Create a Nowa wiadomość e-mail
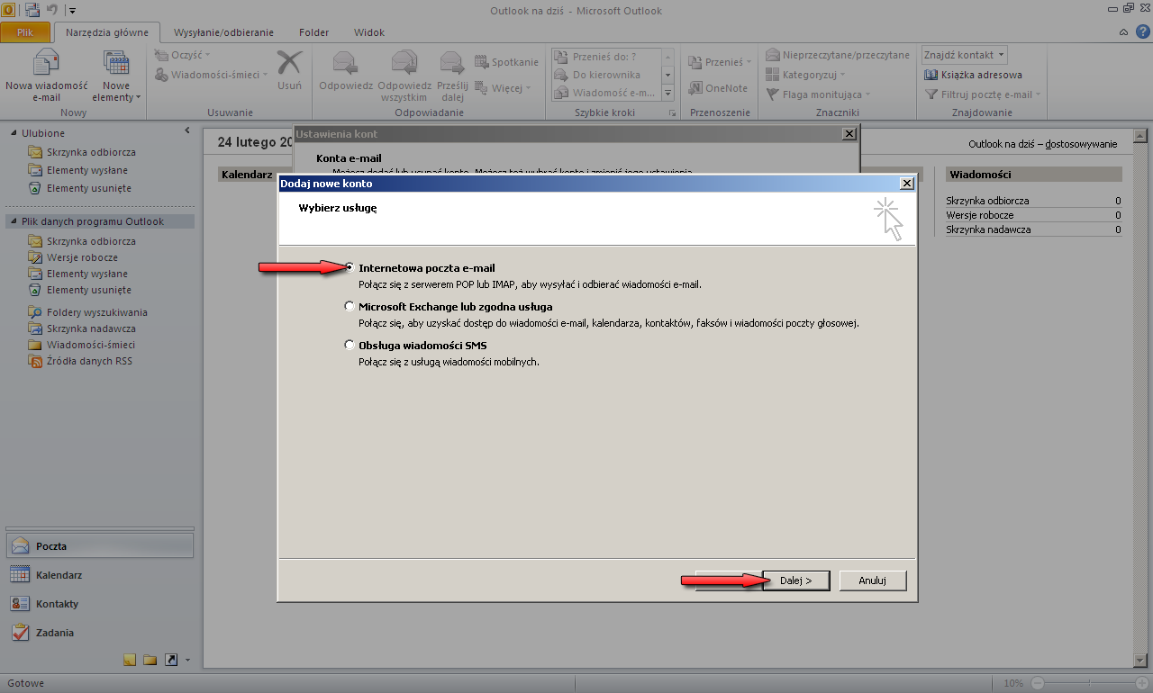Image resolution: width=1153 pixels, height=693 pixels. [46, 75]
